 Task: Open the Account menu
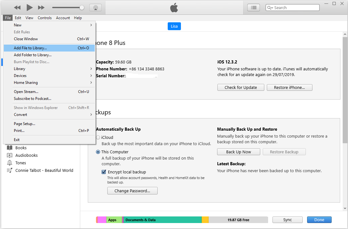(63, 18)
